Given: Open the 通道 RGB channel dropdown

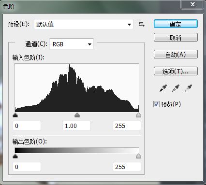Looking at the screenshot, I should 72,44.
